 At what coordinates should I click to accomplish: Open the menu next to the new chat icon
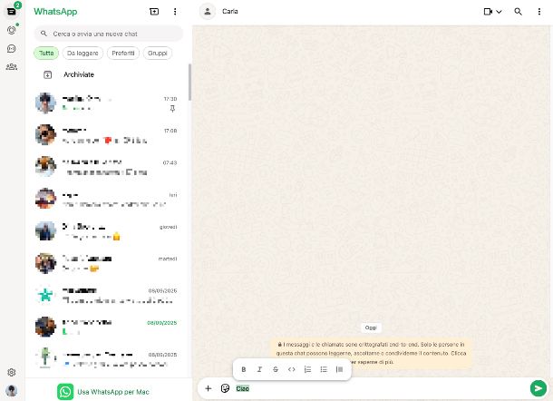click(175, 12)
